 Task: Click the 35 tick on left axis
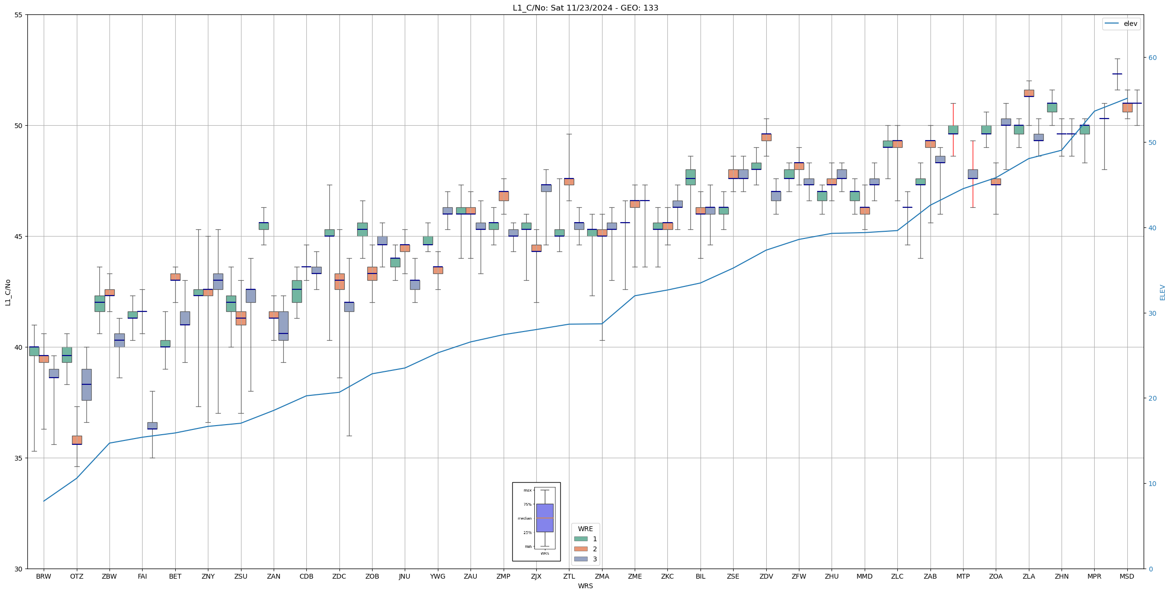tap(18, 458)
